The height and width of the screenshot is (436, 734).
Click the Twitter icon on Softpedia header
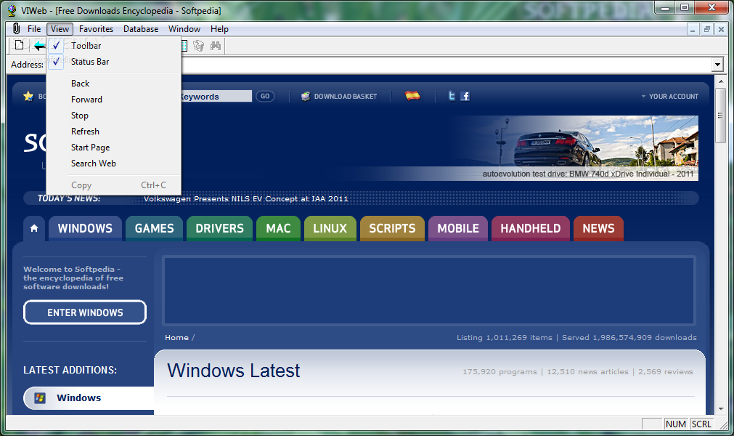click(x=452, y=96)
